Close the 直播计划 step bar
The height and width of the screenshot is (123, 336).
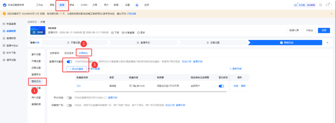327,42
